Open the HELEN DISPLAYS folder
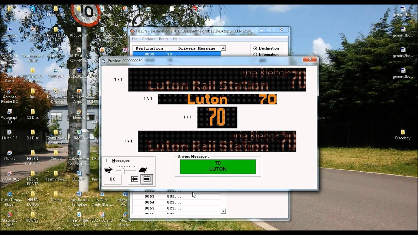This screenshot has width=418, height=235. click(x=32, y=157)
